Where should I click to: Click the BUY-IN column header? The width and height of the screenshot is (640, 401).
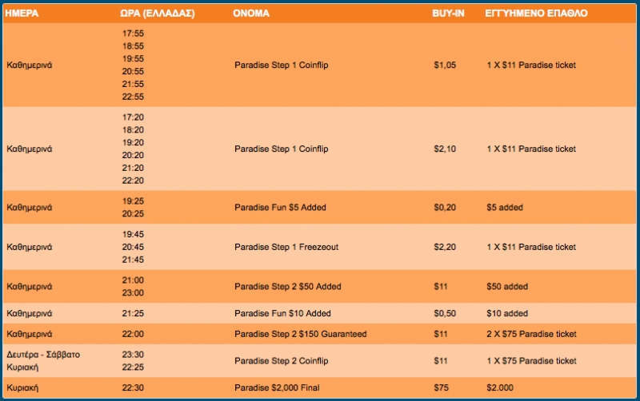point(449,14)
